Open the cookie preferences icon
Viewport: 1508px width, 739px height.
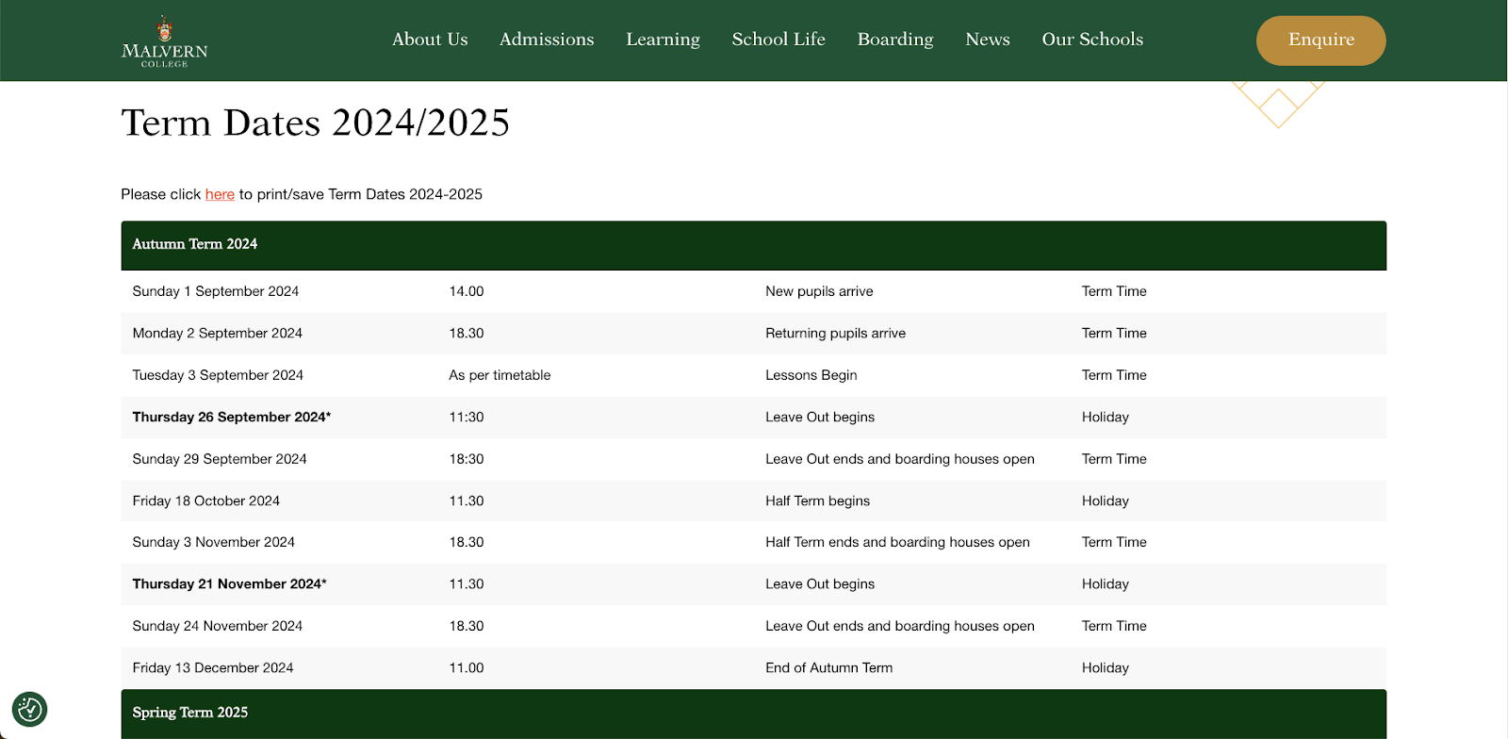point(30,709)
